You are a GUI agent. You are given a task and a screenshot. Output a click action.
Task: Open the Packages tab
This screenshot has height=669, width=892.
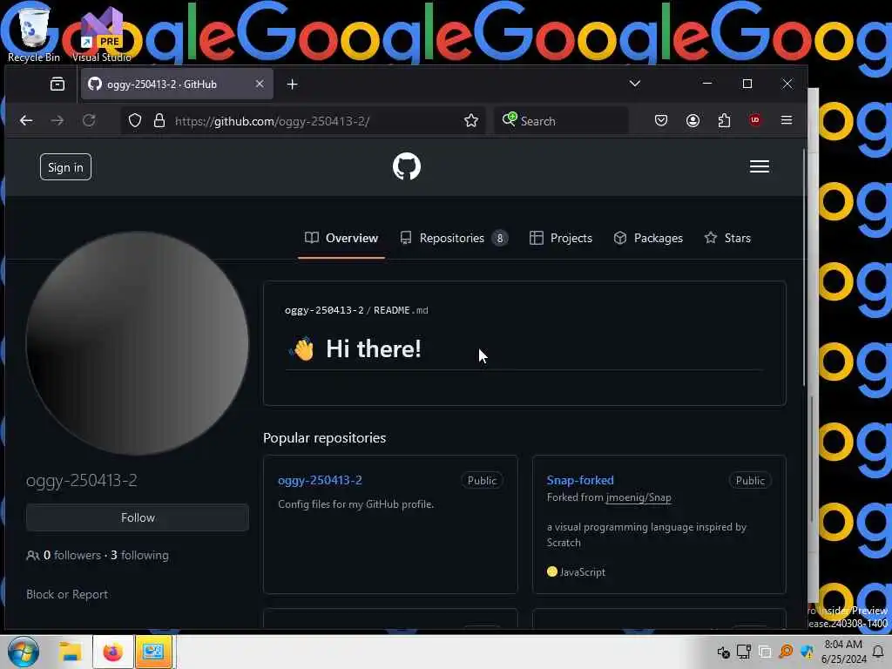point(648,238)
